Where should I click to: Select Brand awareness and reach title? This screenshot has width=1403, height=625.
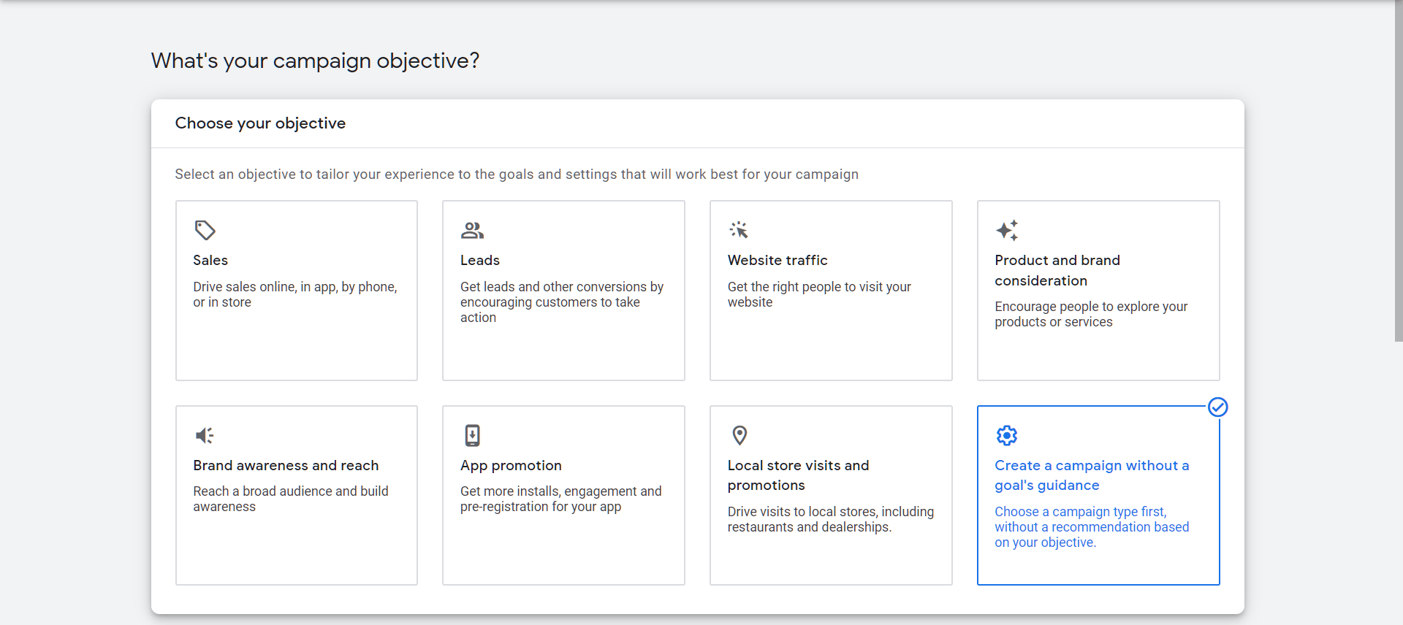click(286, 466)
